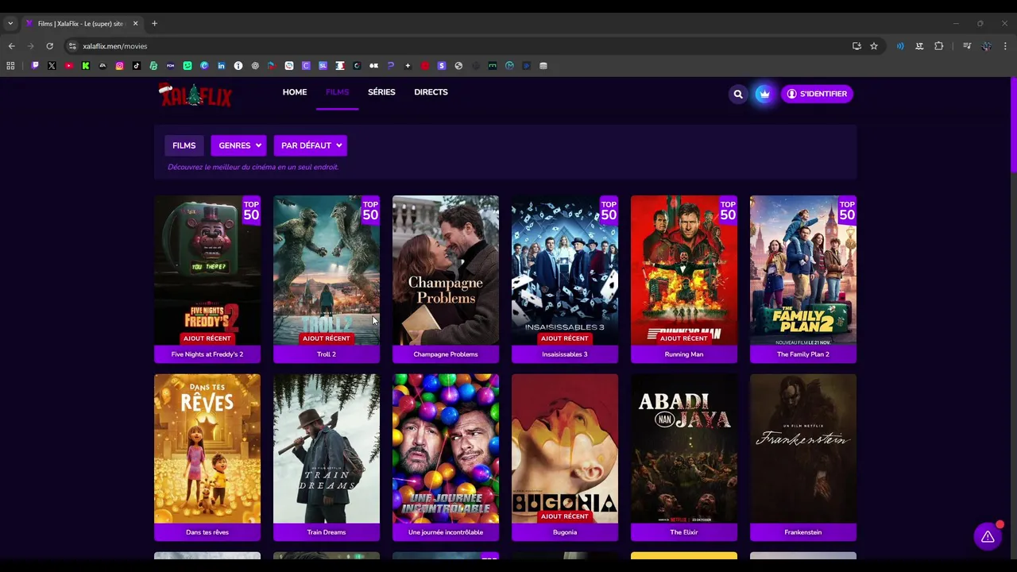This screenshot has height=572, width=1017.
Task: Expand the PAR DÉFAUT sort dropdown
Action: tap(310, 145)
